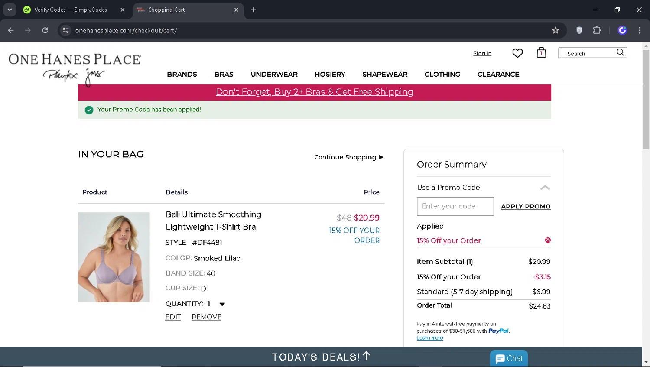Close the Shopping Cart tab
The height and width of the screenshot is (367, 650).
[x=236, y=10]
